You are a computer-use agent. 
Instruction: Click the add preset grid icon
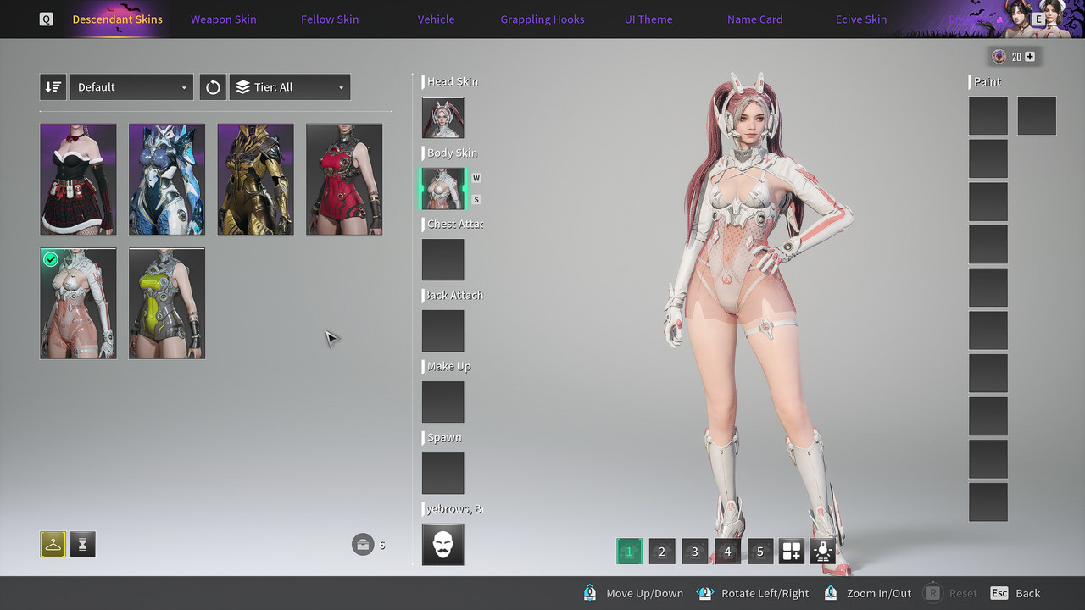(x=791, y=552)
